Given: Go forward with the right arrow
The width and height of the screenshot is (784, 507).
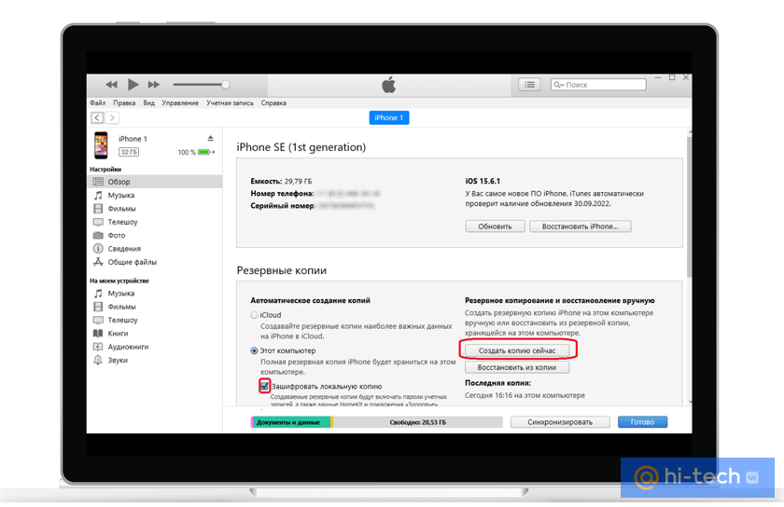Looking at the screenshot, I should click(112, 117).
